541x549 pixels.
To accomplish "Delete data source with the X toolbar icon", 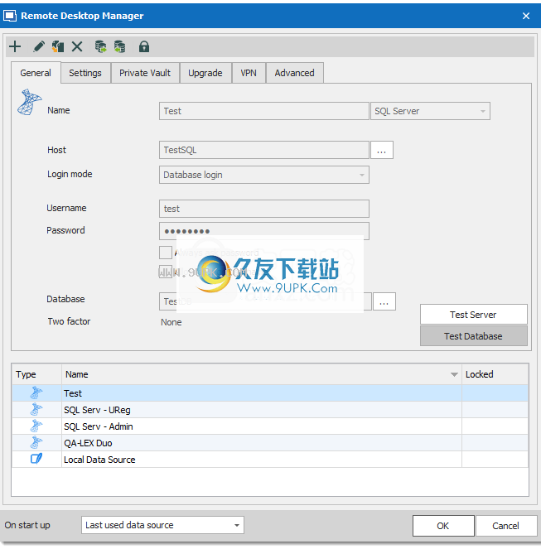I will [77, 46].
